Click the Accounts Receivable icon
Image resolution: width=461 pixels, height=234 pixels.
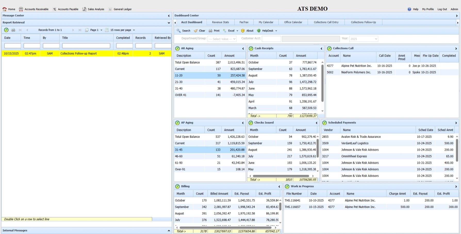tap(21, 9)
